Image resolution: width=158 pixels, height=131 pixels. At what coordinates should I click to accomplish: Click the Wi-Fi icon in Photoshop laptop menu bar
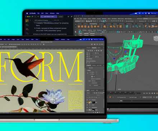point(84,39)
